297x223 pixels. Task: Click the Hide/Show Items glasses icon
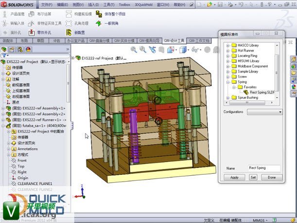coord(195,50)
